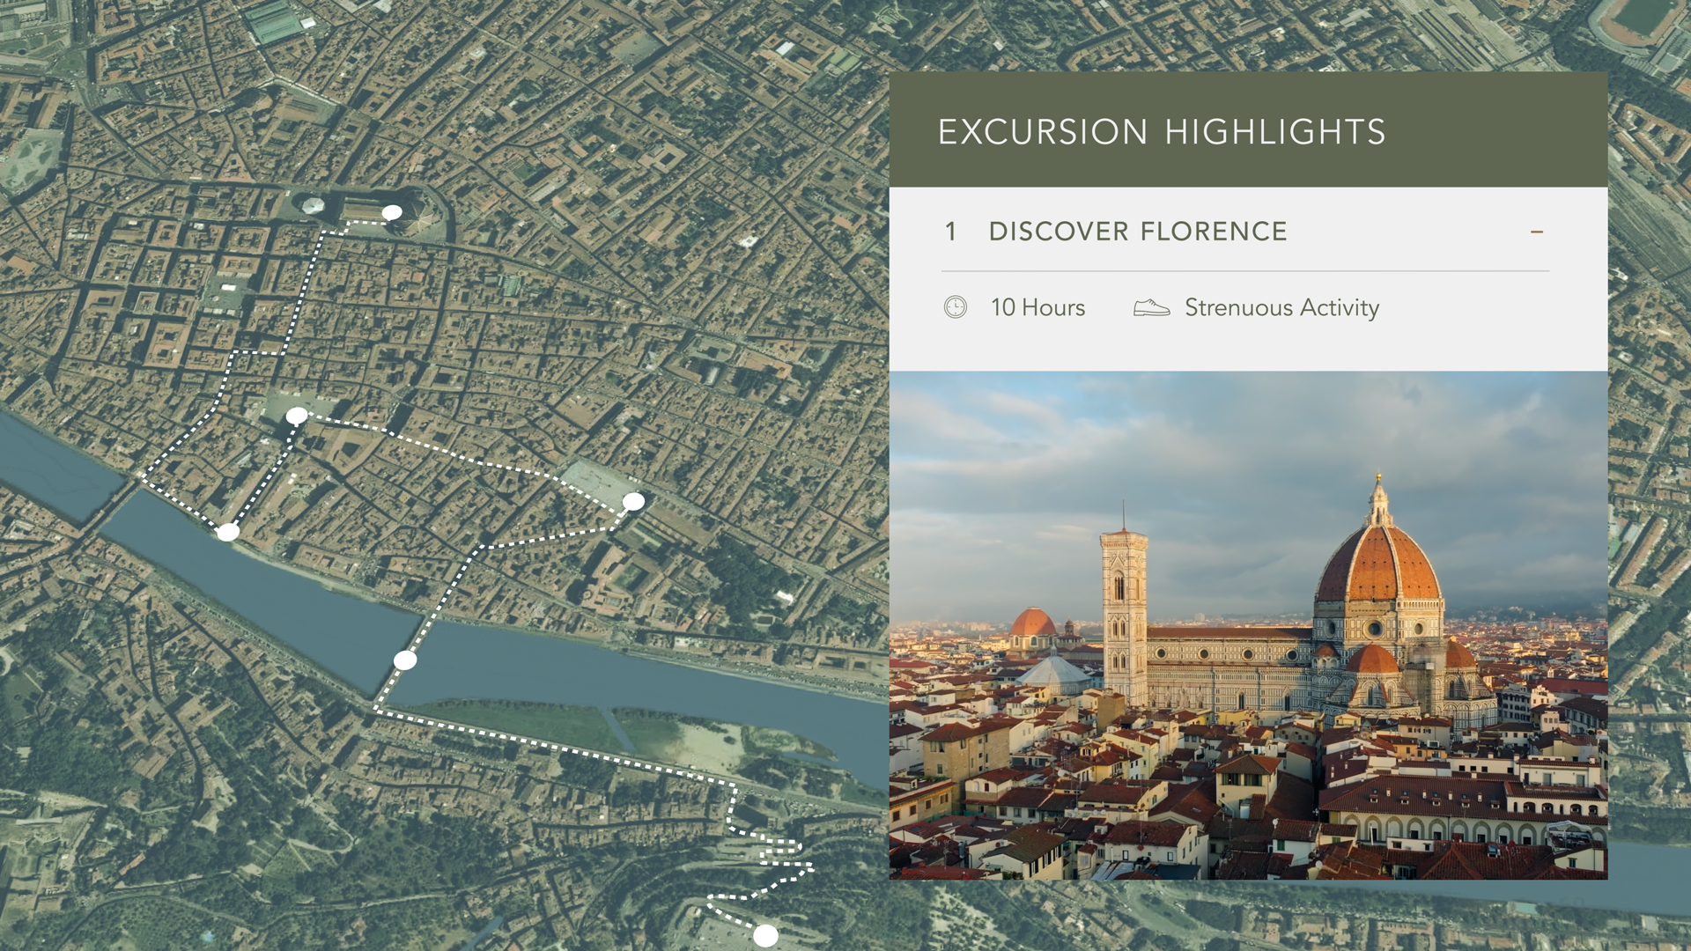Select the marker in Piazza della Signoria
Image resolution: width=1691 pixels, height=951 pixels.
pyautogui.click(x=298, y=416)
